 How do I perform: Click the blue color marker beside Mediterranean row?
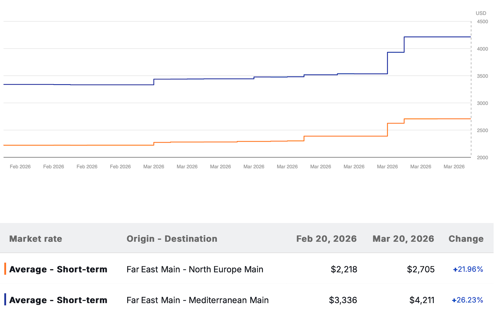(x=5, y=300)
